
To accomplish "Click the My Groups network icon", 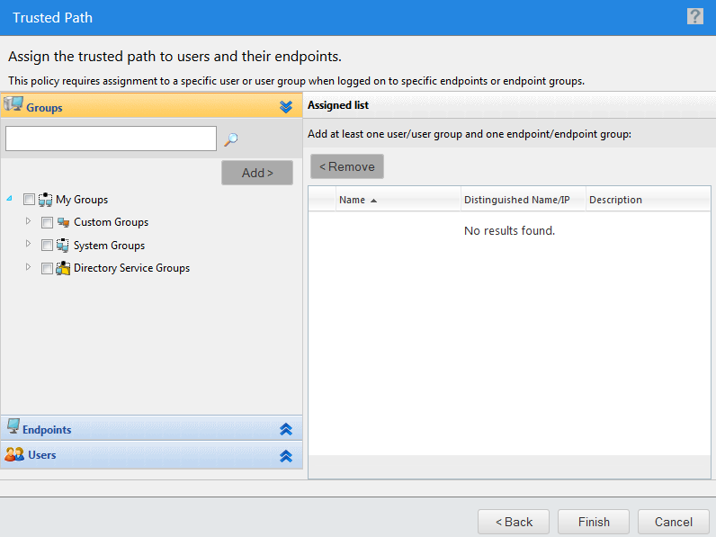I will pos(45,200).
